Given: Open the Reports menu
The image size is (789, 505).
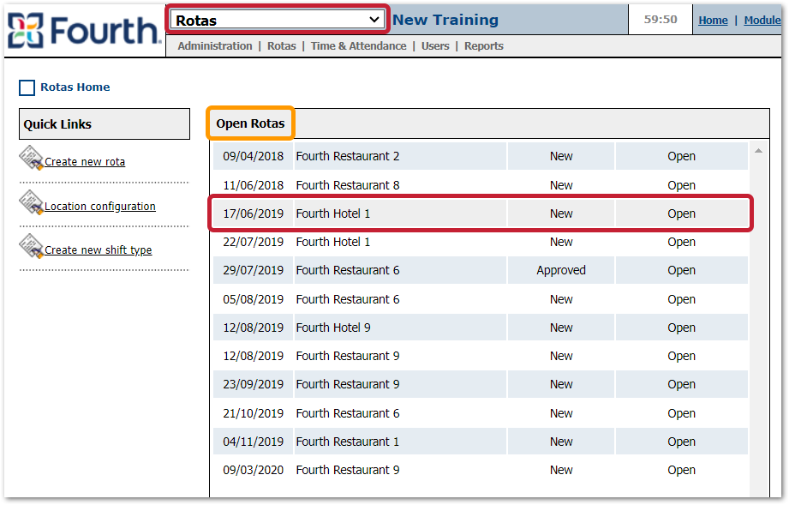Looking at the screenshot, I should 483,45.
